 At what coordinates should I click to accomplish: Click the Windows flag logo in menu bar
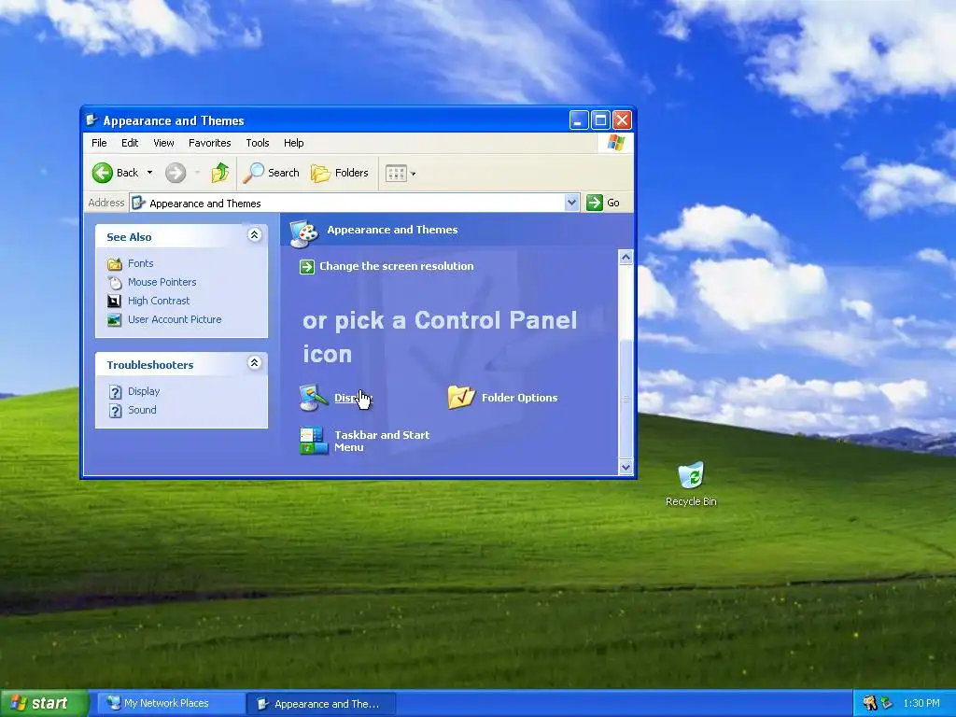tap(616, 143)
